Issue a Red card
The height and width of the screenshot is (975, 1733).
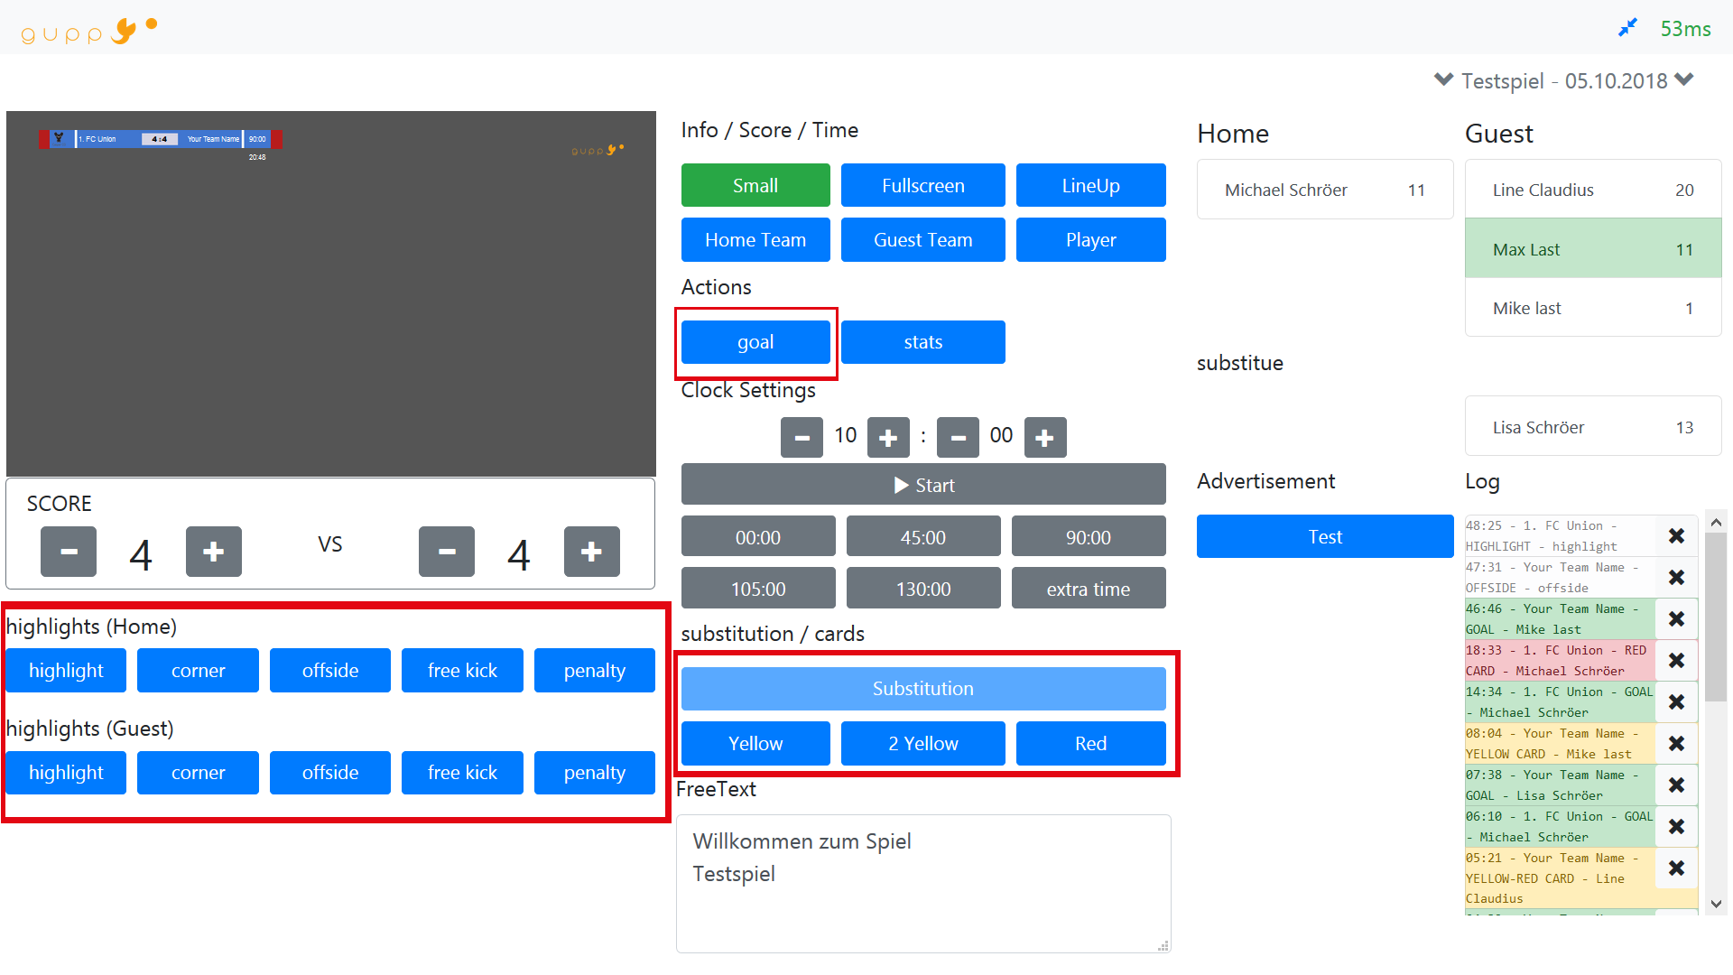[x=1090, y=743]
